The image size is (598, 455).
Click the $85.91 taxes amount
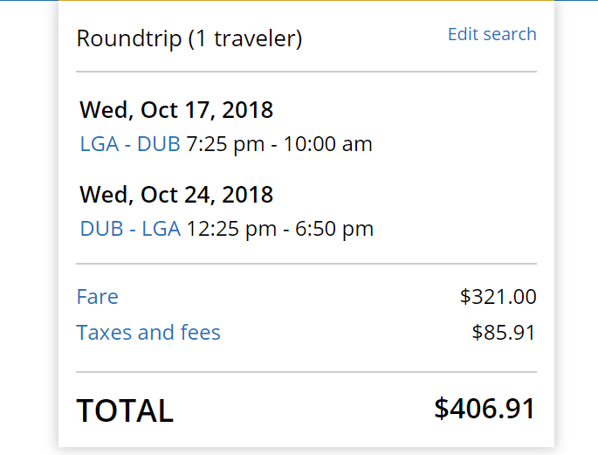[504, 333]
